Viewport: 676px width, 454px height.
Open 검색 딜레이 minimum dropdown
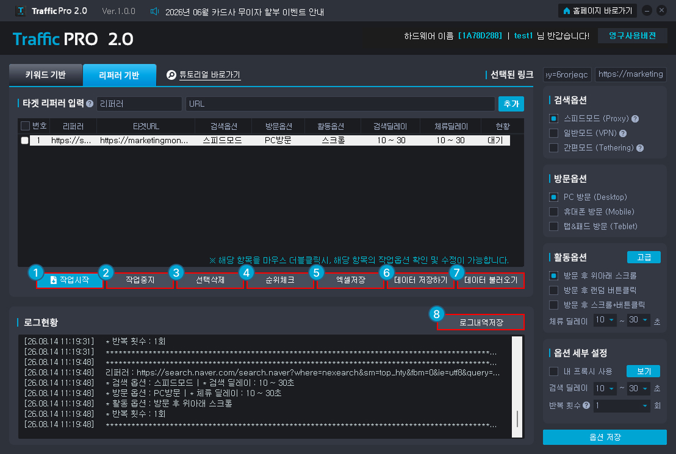point(605,389)
